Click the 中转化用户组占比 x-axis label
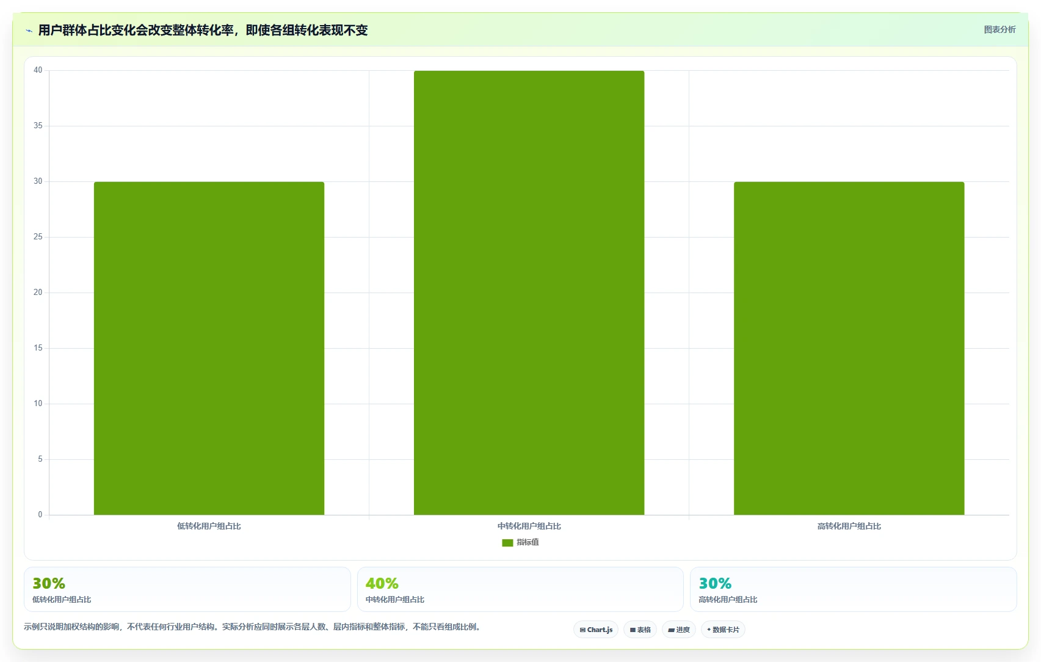This screenshot has height=662, width=1041. [529, 526]
